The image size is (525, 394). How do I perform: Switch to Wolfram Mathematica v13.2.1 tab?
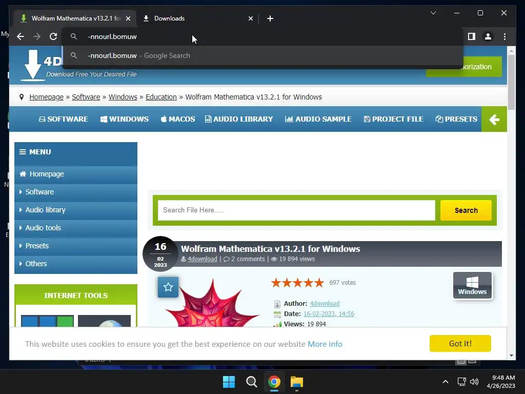point(75,18)
